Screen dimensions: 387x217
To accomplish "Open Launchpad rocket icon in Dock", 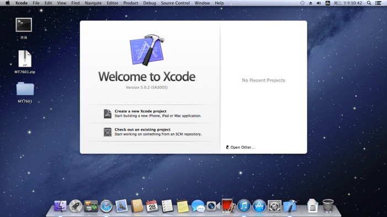I will (76, 206).
